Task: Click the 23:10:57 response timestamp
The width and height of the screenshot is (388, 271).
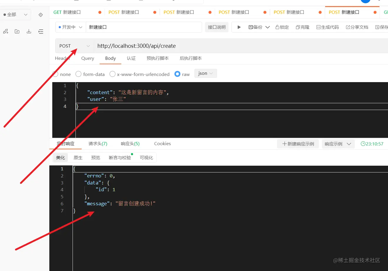Action: (374, 144)
